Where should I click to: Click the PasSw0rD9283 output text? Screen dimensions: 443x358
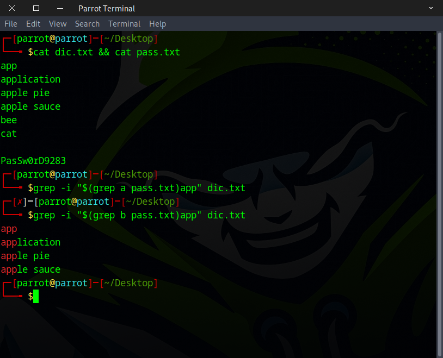coord(33,161)
